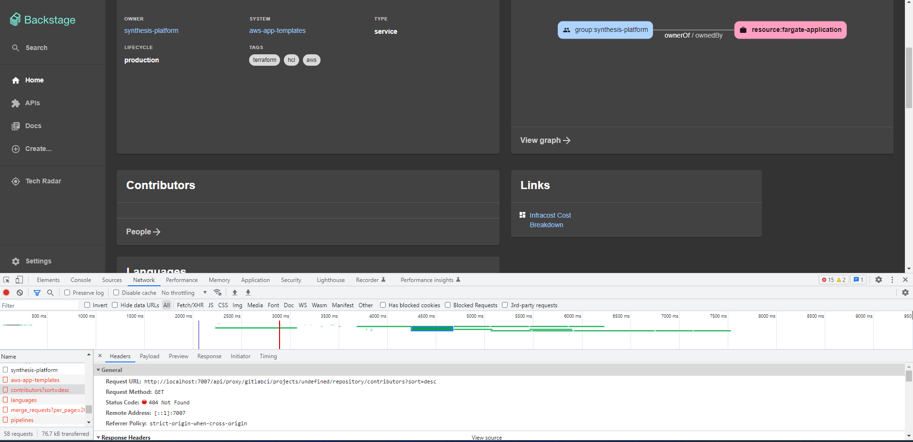Export network log as HAR file

[248, 292]
